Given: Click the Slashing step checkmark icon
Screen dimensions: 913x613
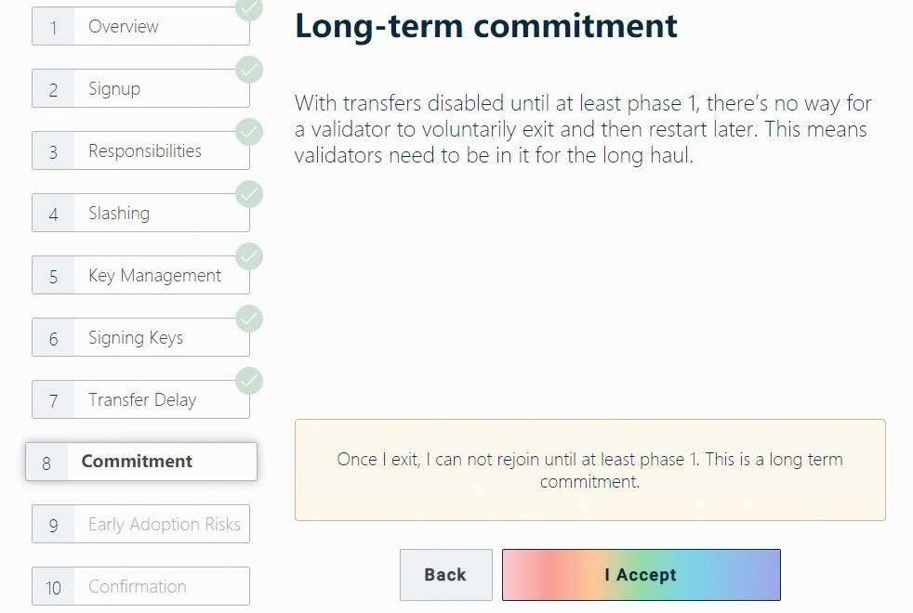Looking at the screenshot, I should tap(249, 194).
